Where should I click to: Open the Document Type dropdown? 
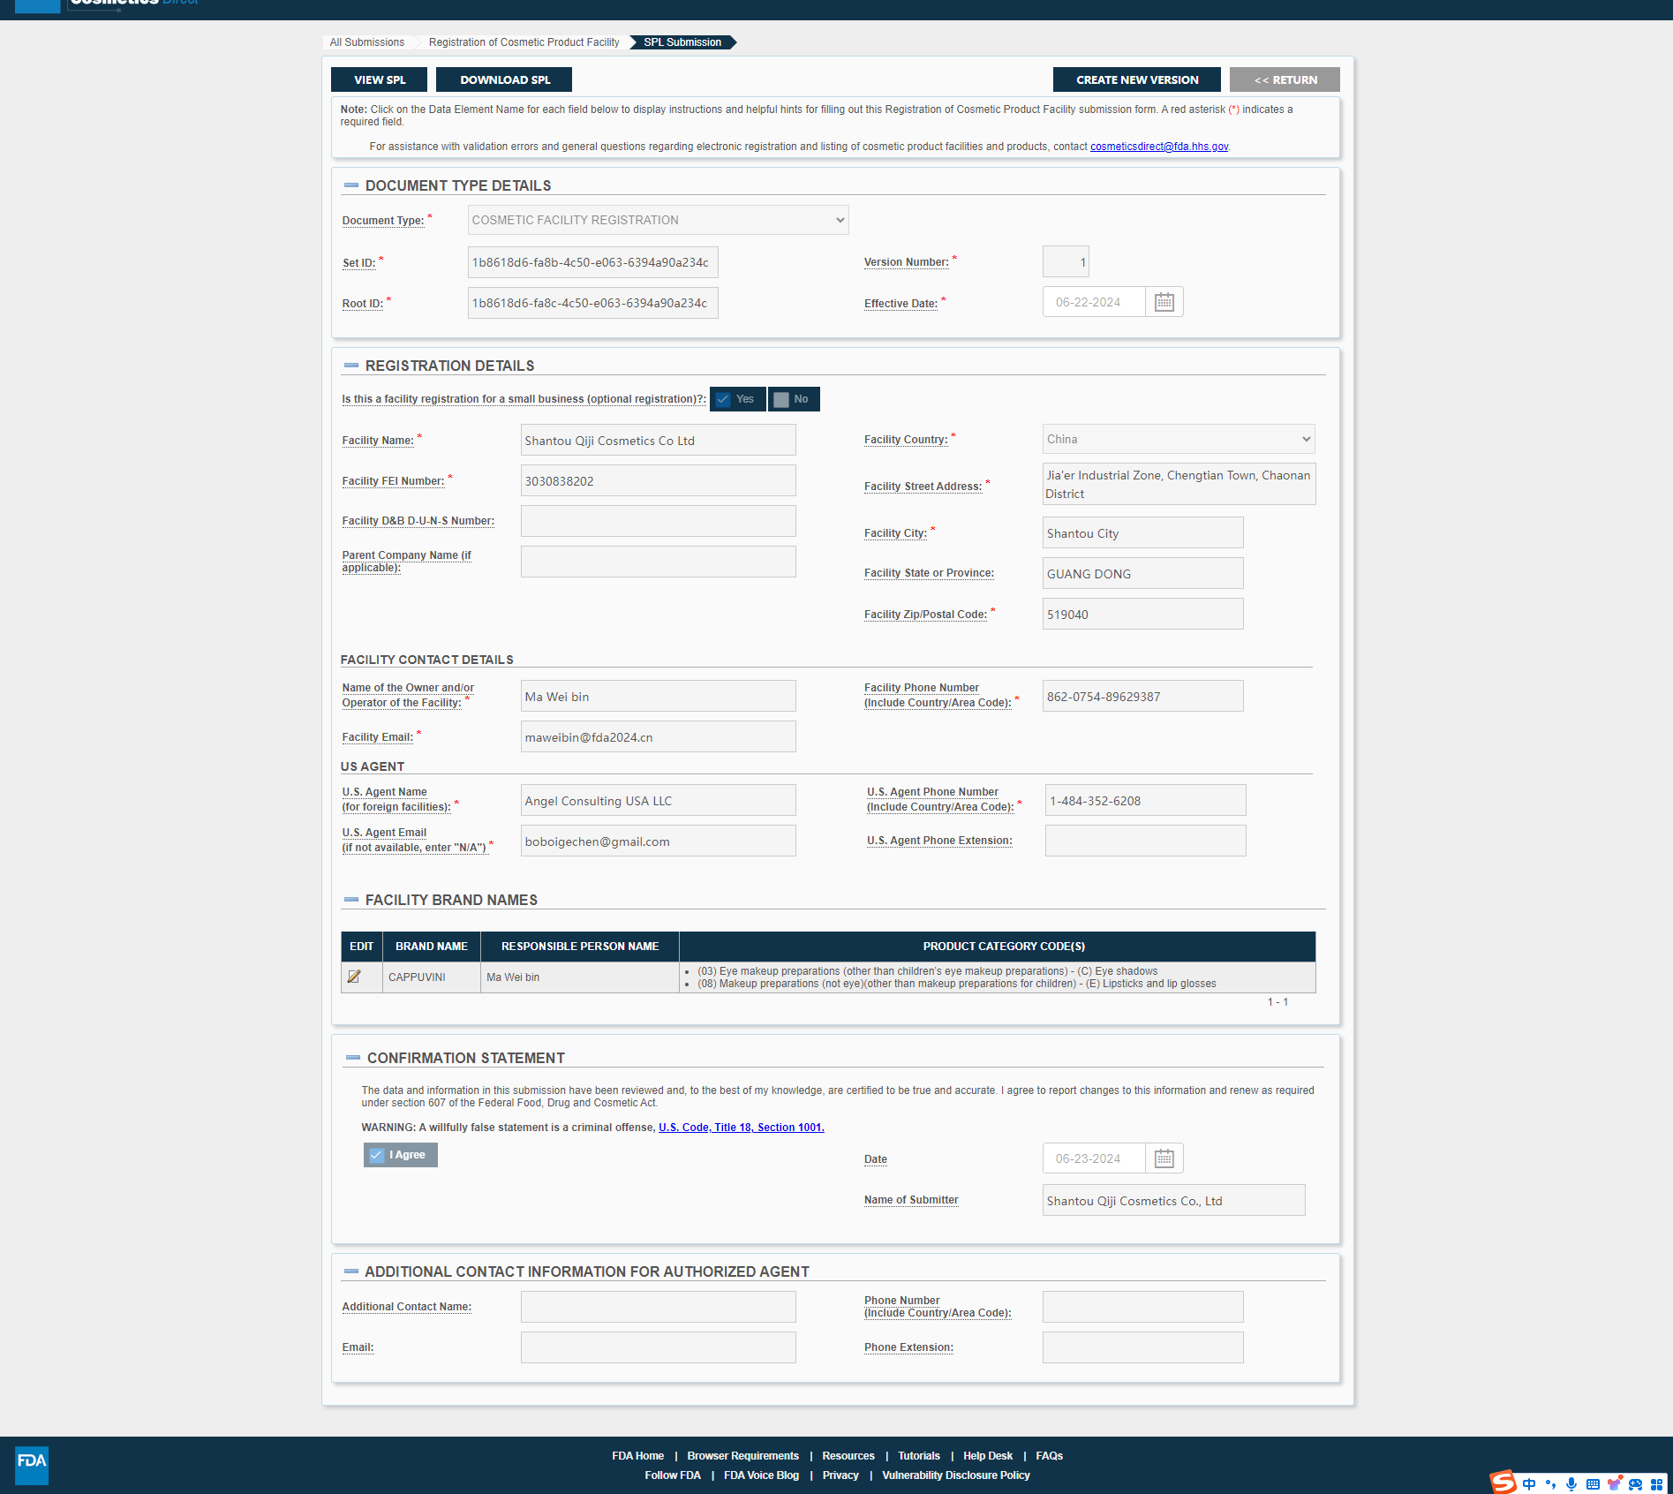[658, 220]
